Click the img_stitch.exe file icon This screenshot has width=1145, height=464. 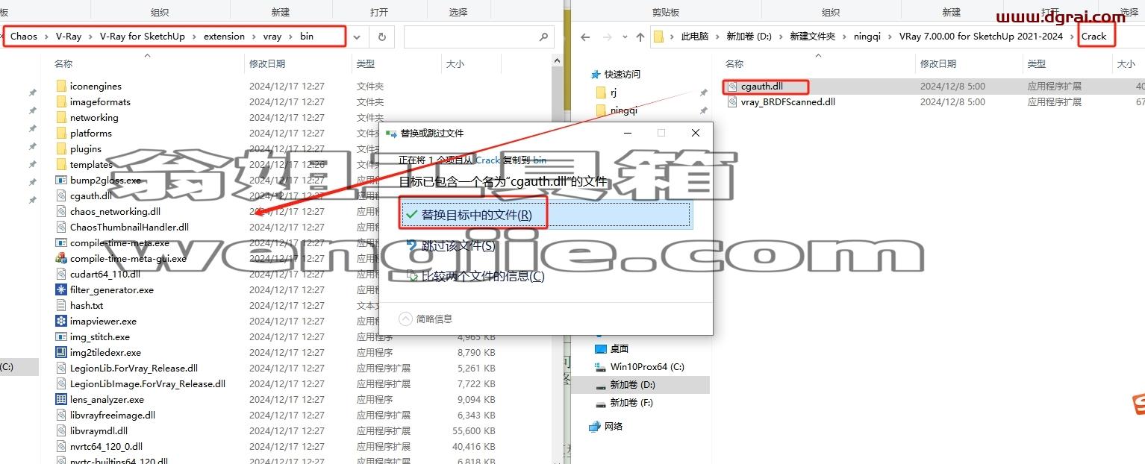pos(61,336)
